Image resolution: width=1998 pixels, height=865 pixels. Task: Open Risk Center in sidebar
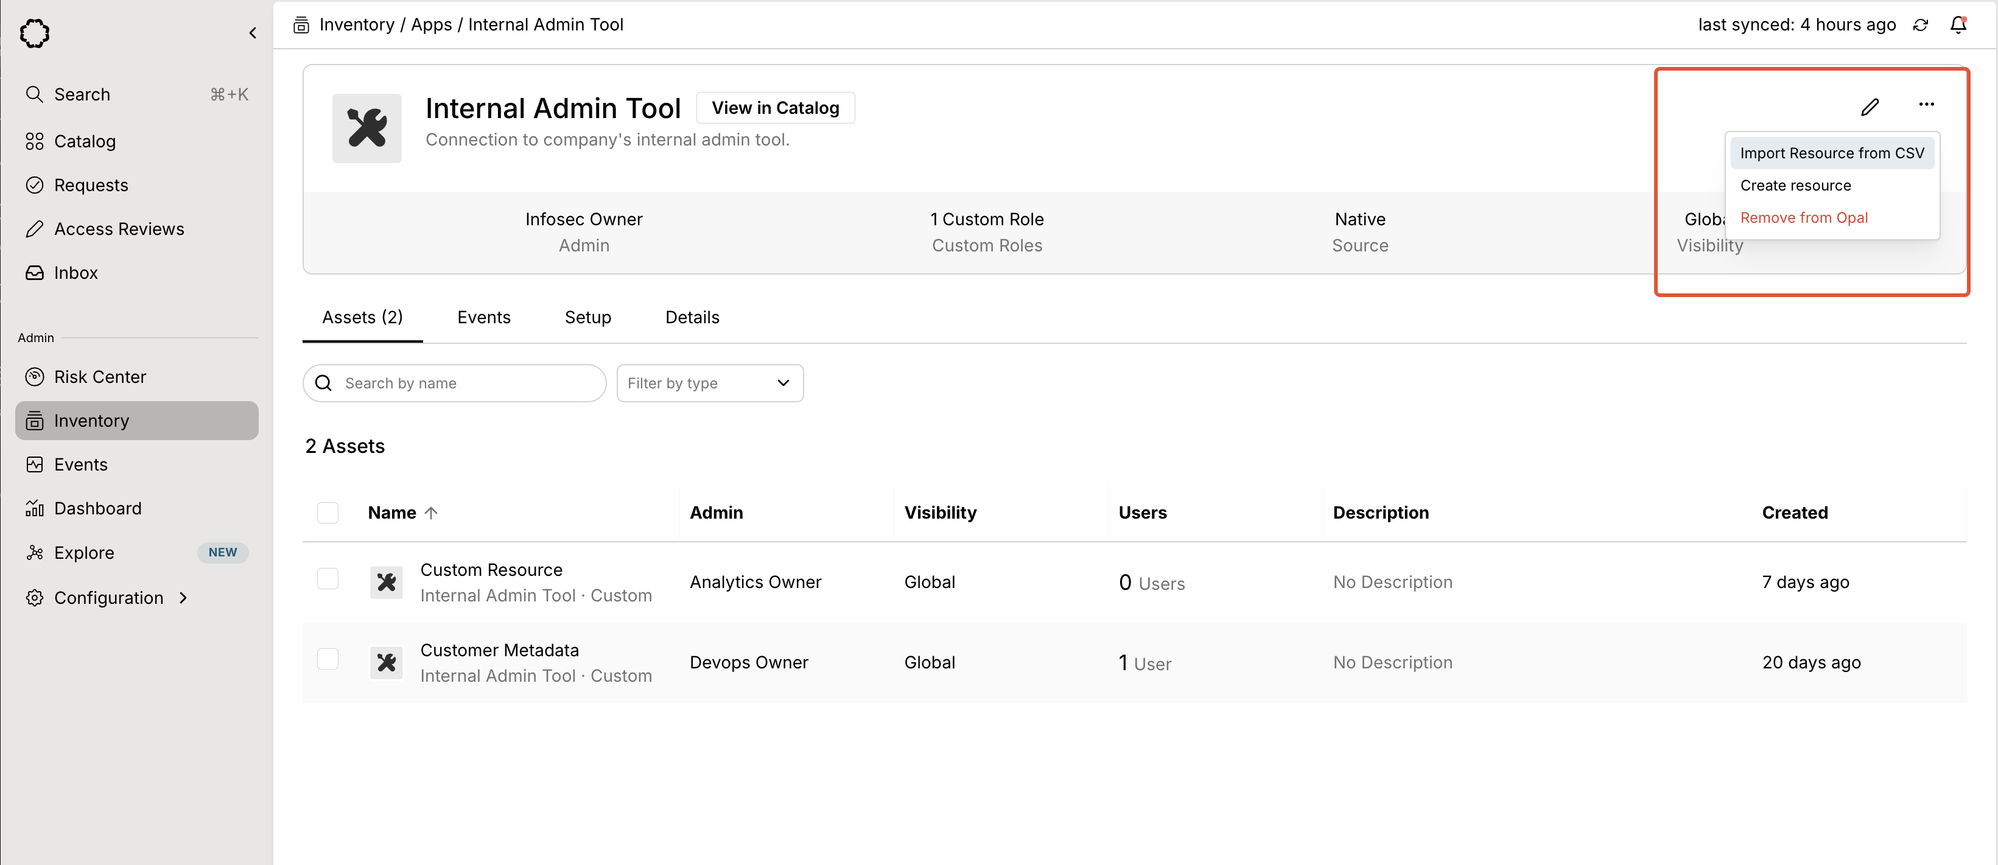[x=99, y=377]
